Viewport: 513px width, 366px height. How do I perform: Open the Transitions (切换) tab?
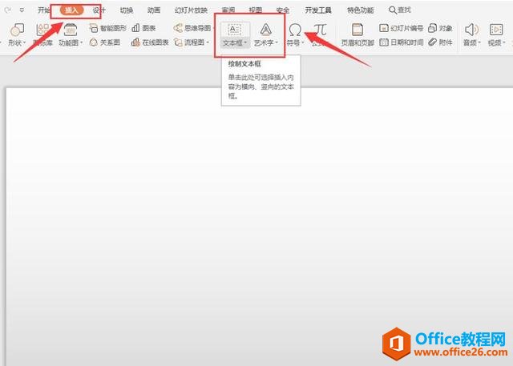click(x=127, y=10)
